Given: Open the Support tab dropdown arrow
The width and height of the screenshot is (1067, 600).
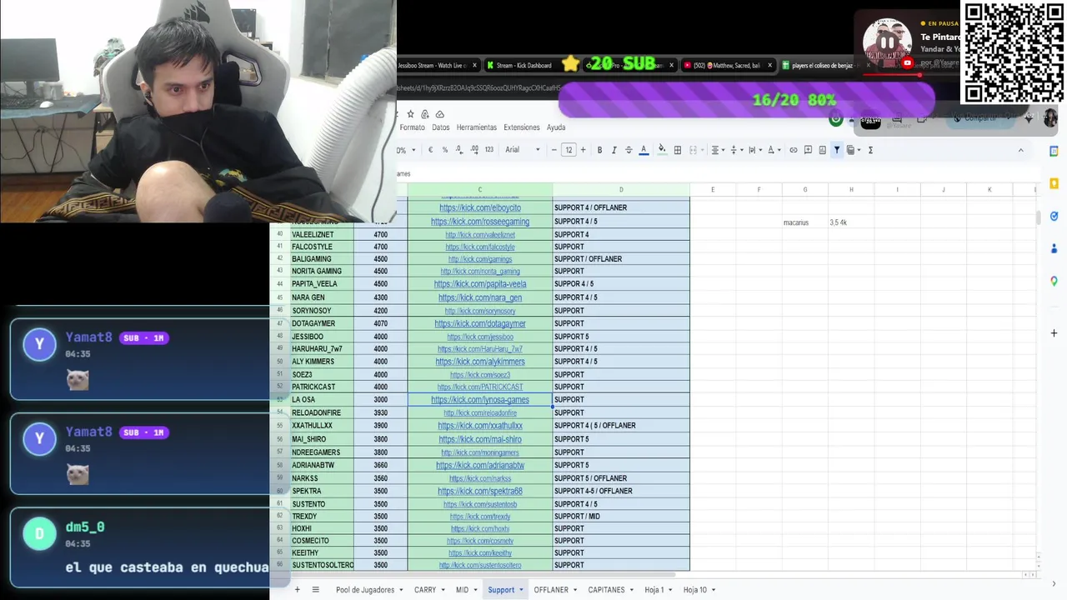Looking at the screenshot, I should pos(521,590).
